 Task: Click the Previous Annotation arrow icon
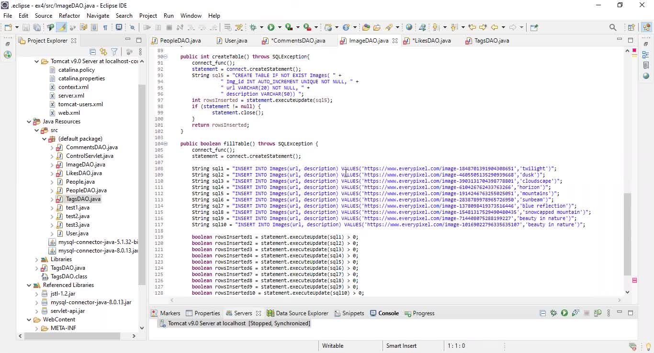(454, 27)
